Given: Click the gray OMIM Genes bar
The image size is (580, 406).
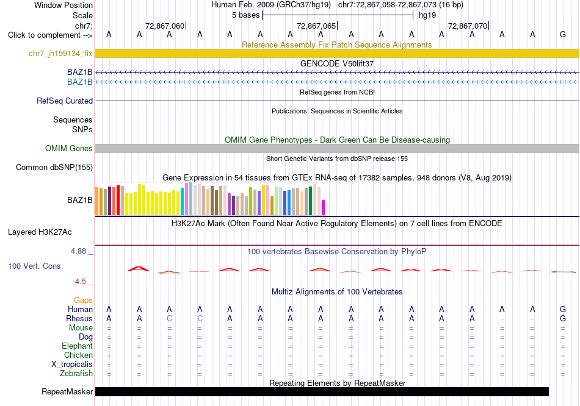Looking at the screenshot, I should (x=337, y=148).
